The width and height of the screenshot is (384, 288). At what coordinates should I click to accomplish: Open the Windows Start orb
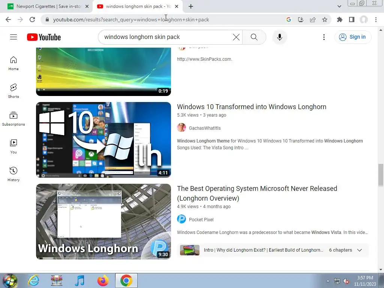[x=9, y=280]
